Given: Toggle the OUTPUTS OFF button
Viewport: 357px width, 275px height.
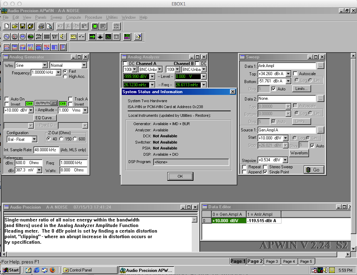Looking at the screenshot, I should pos(46,103).
